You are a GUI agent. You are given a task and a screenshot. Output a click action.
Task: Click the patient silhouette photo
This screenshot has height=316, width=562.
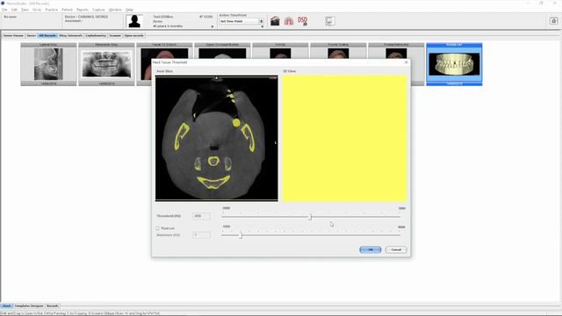(x=134, y=21)
